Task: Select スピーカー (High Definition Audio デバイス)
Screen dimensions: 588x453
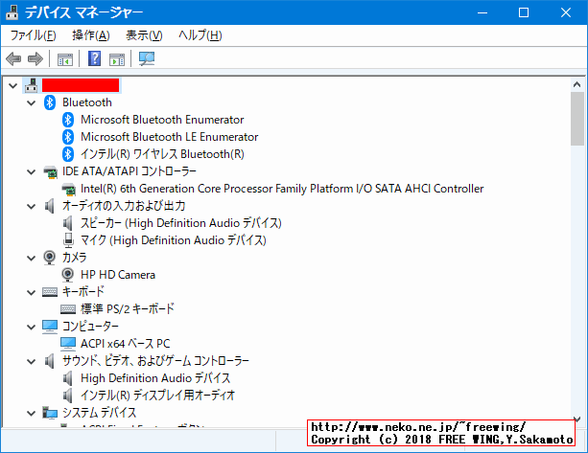Action: 180,223
